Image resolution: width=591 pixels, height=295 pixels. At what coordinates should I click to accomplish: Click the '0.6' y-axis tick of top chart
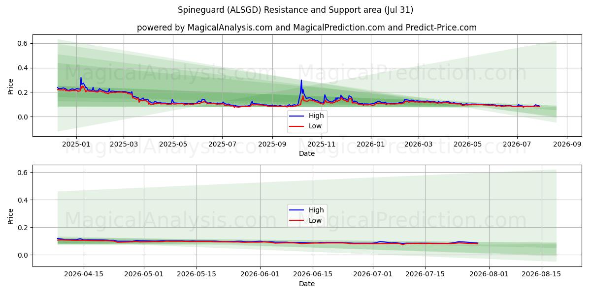click(24, 43)
